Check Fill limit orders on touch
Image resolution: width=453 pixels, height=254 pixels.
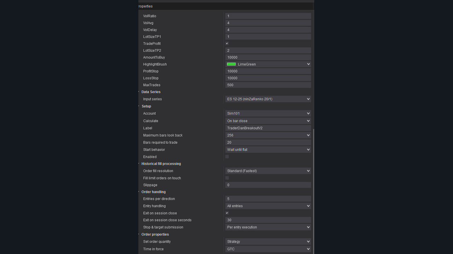click(227, 178)
